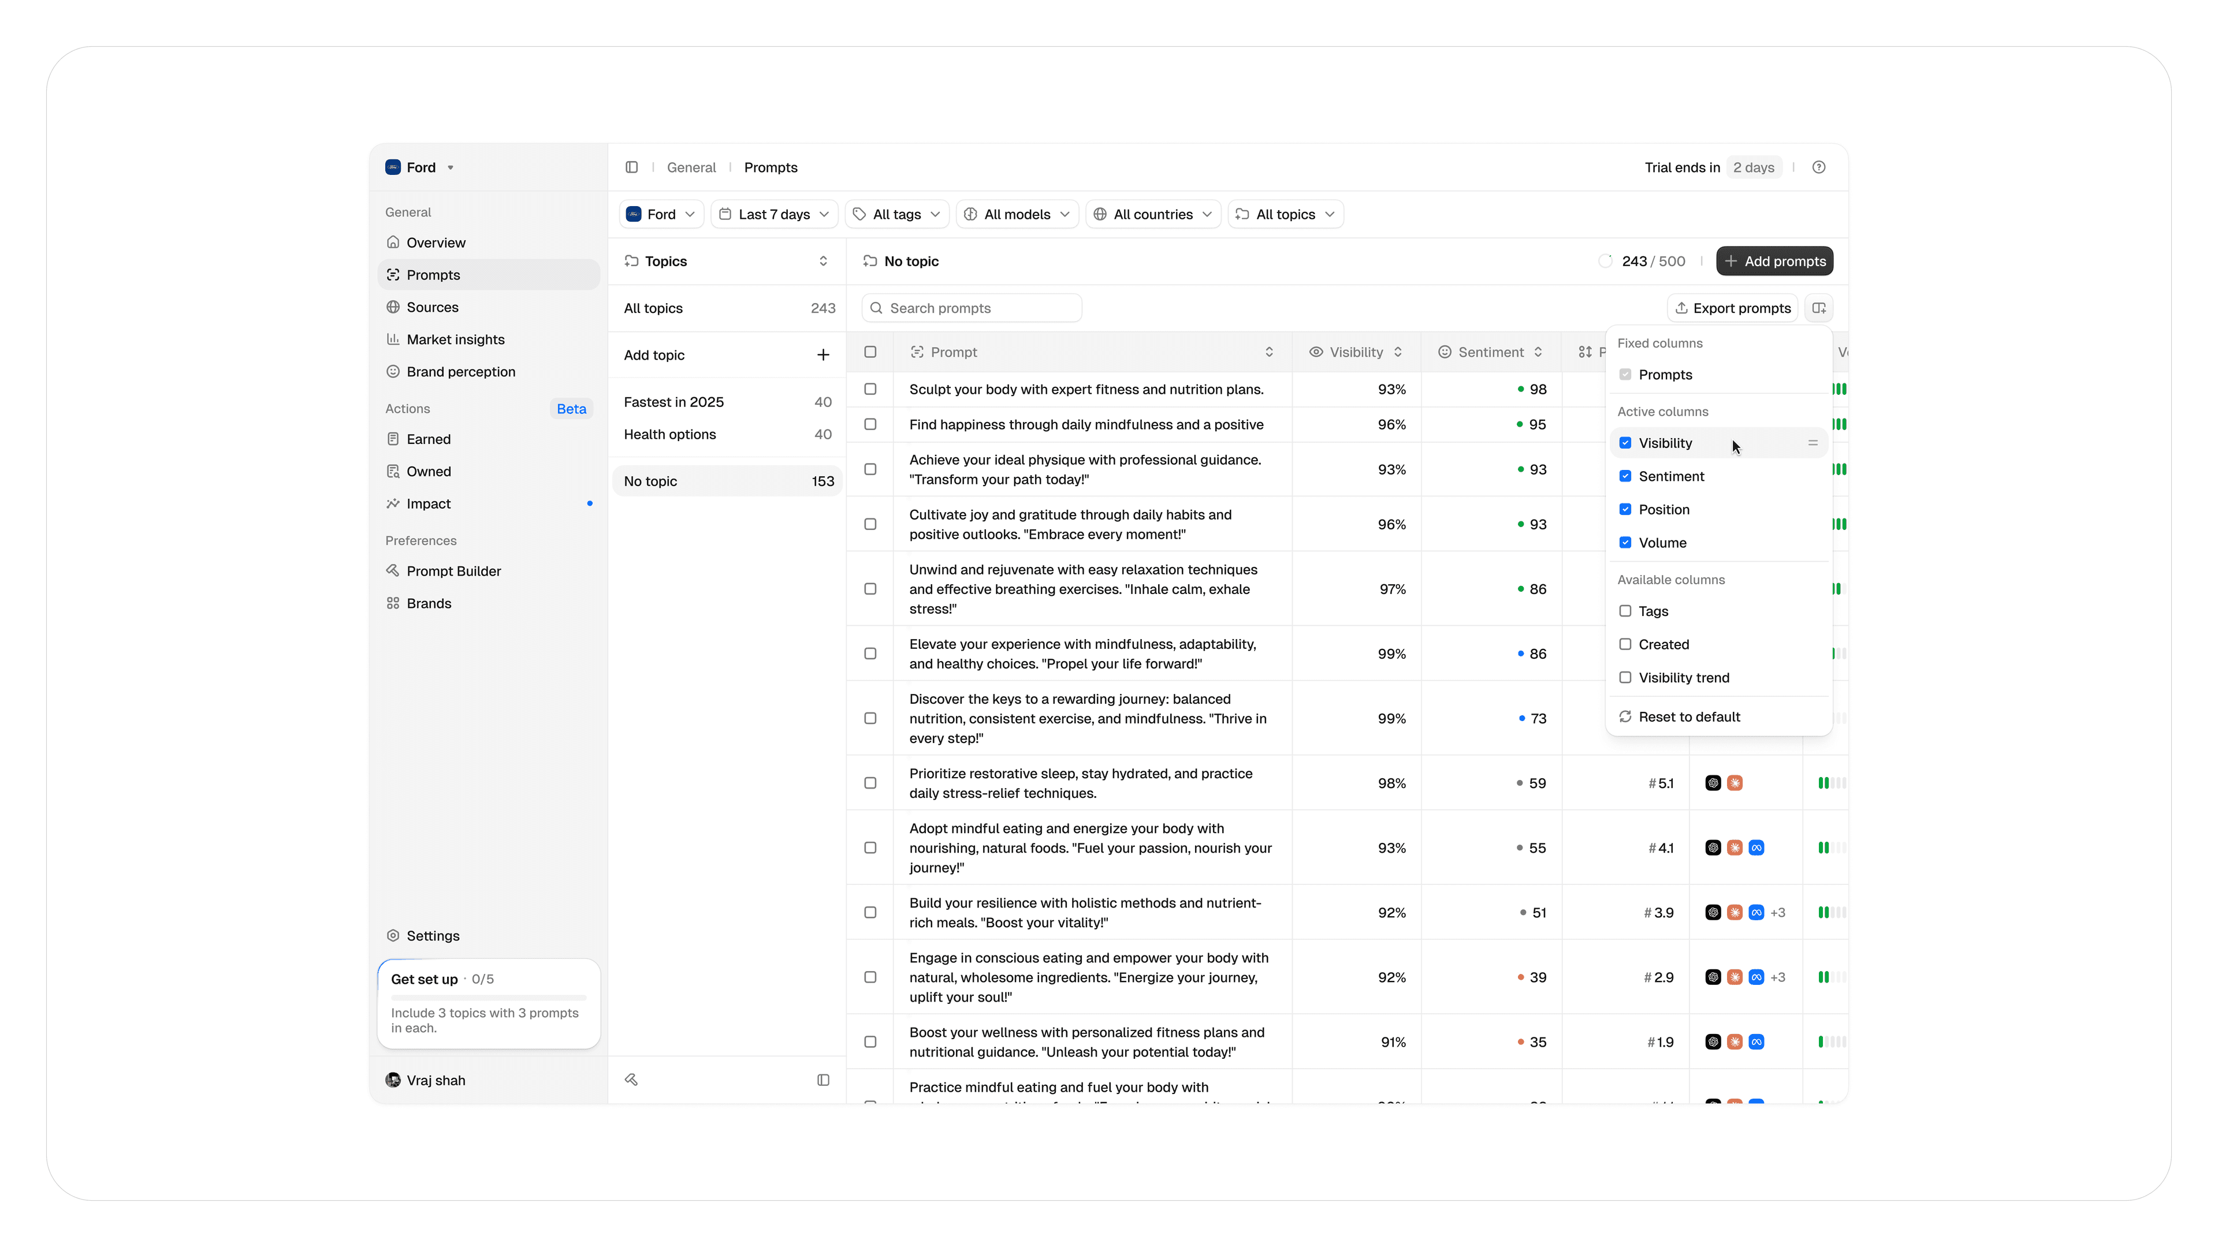Click the collapse panel icon at the bottom of the topics pane
This screenshot has height=1247, width=2218.
[823, 1080]
